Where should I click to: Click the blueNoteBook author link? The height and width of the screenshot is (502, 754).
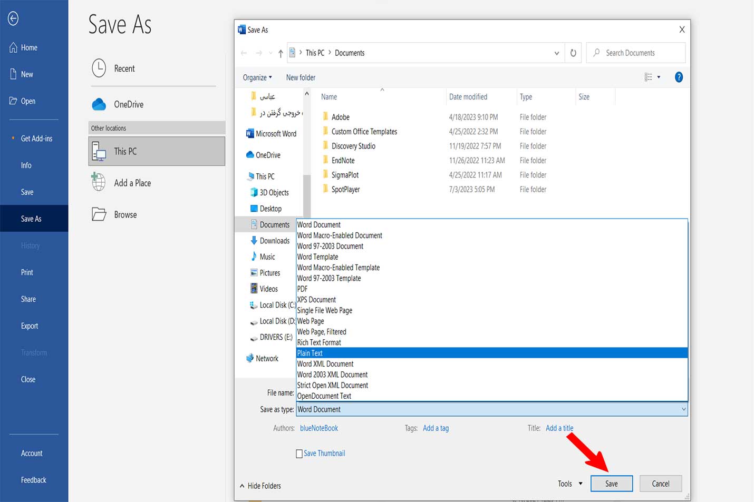pos(319,428)
